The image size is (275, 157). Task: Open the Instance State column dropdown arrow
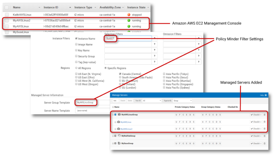tap(148, 8)
